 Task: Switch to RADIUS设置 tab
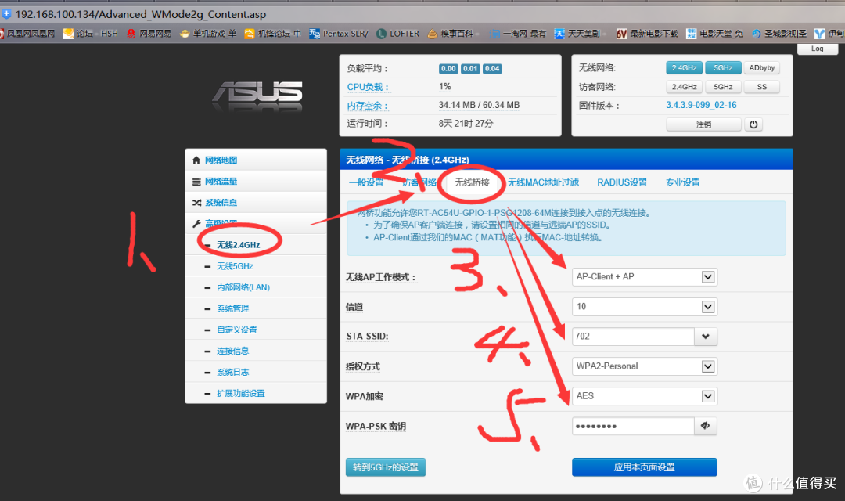pos(622,183)
